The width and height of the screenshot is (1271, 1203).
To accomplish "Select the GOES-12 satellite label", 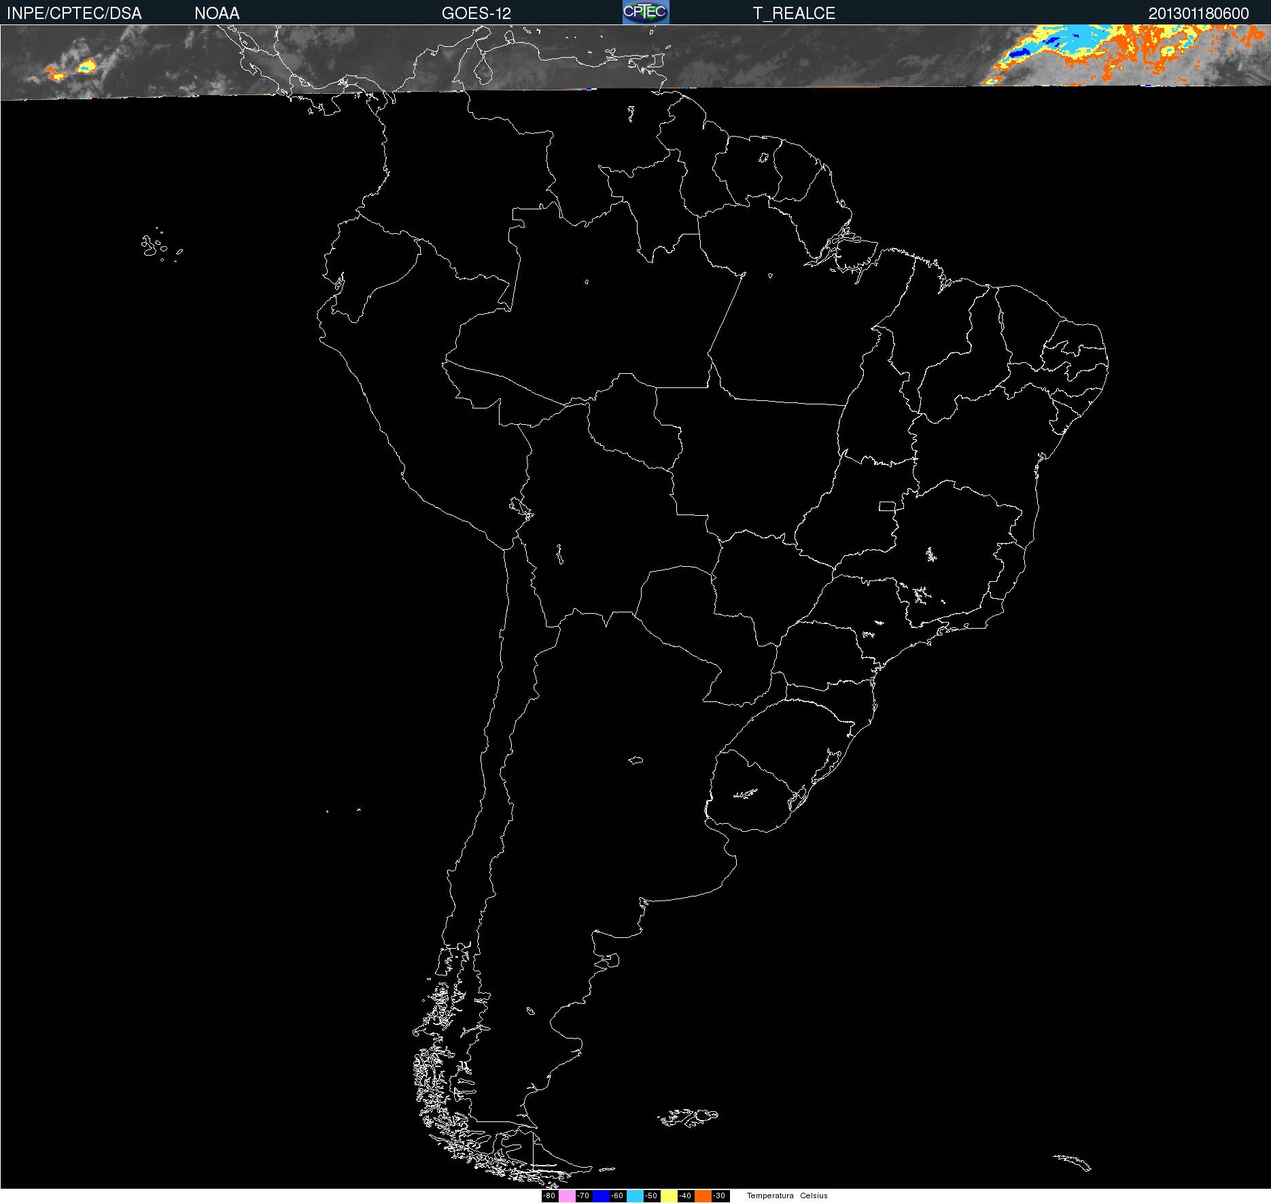I will pyautogui.click(x=476, y=13).
